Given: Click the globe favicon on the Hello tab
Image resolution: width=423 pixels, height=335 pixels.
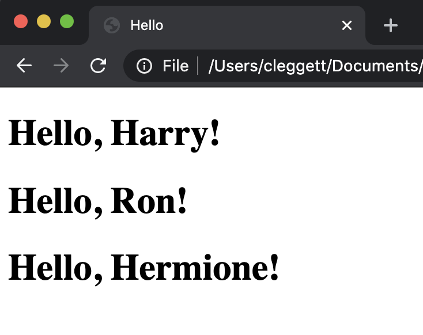Looking at the screenshot, I should tap(111, 25).
